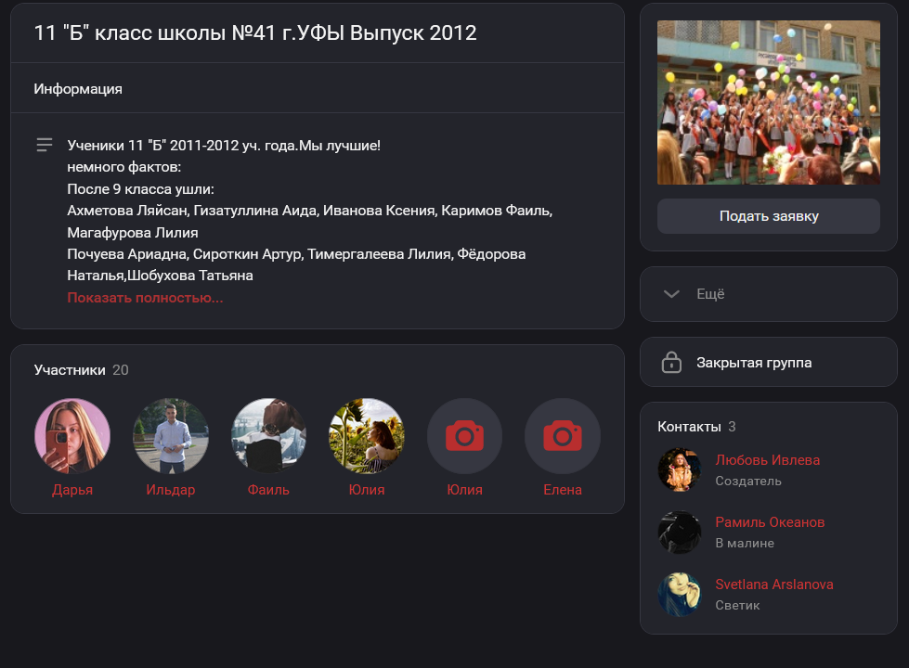This screenshot has height=668, width=909.
Task: Click the members count 20
Action: pos(121,370)
